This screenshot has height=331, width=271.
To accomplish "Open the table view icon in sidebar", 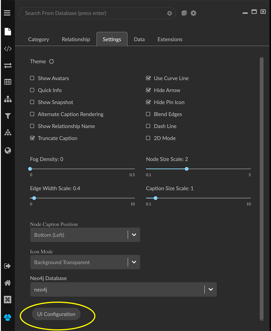I will pos(8,82).
